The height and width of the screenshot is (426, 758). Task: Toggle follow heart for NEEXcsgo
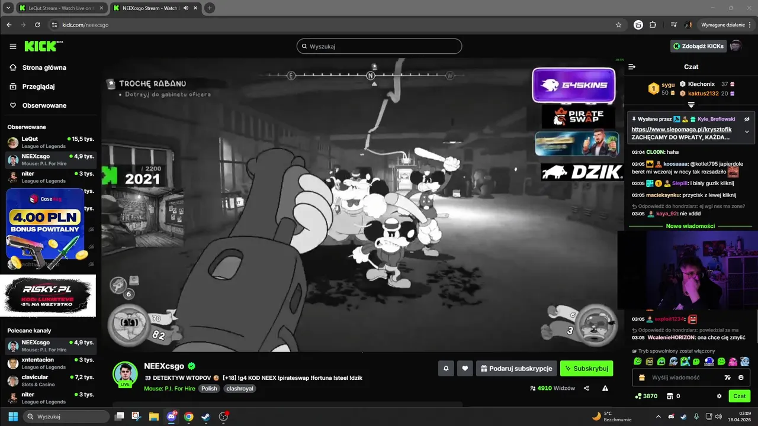[x=465, y=368]
